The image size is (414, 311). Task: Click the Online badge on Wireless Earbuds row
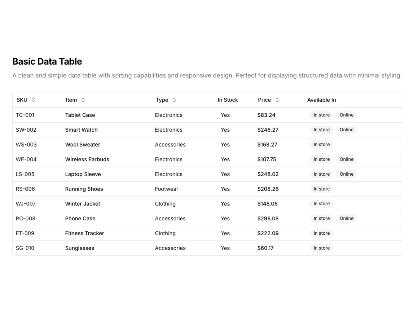point(346,159)
